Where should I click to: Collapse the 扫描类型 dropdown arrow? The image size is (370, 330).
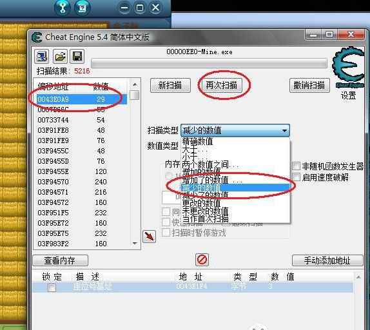(284, 130)
